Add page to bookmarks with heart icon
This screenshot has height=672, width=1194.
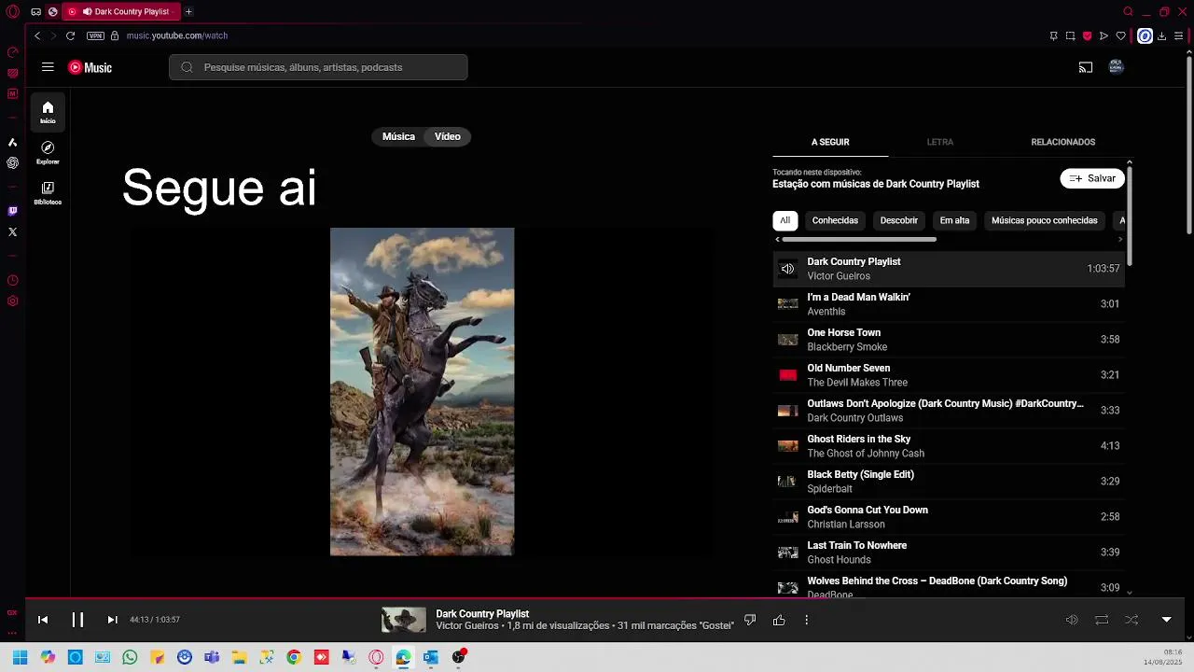pyautogui.click(x=1120, y=35)
